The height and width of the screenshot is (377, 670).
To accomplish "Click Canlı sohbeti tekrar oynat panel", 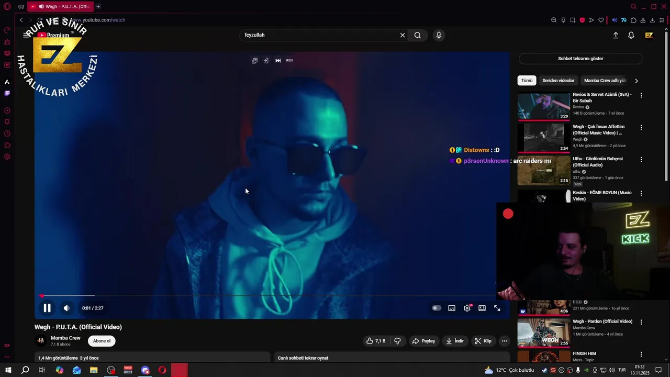I will (x=392, y=357).
